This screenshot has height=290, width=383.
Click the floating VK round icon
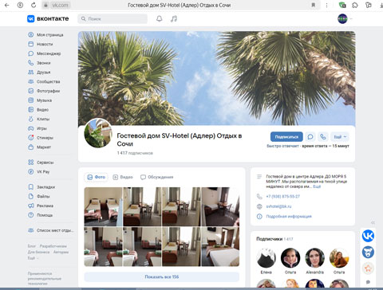pos(368,236)
